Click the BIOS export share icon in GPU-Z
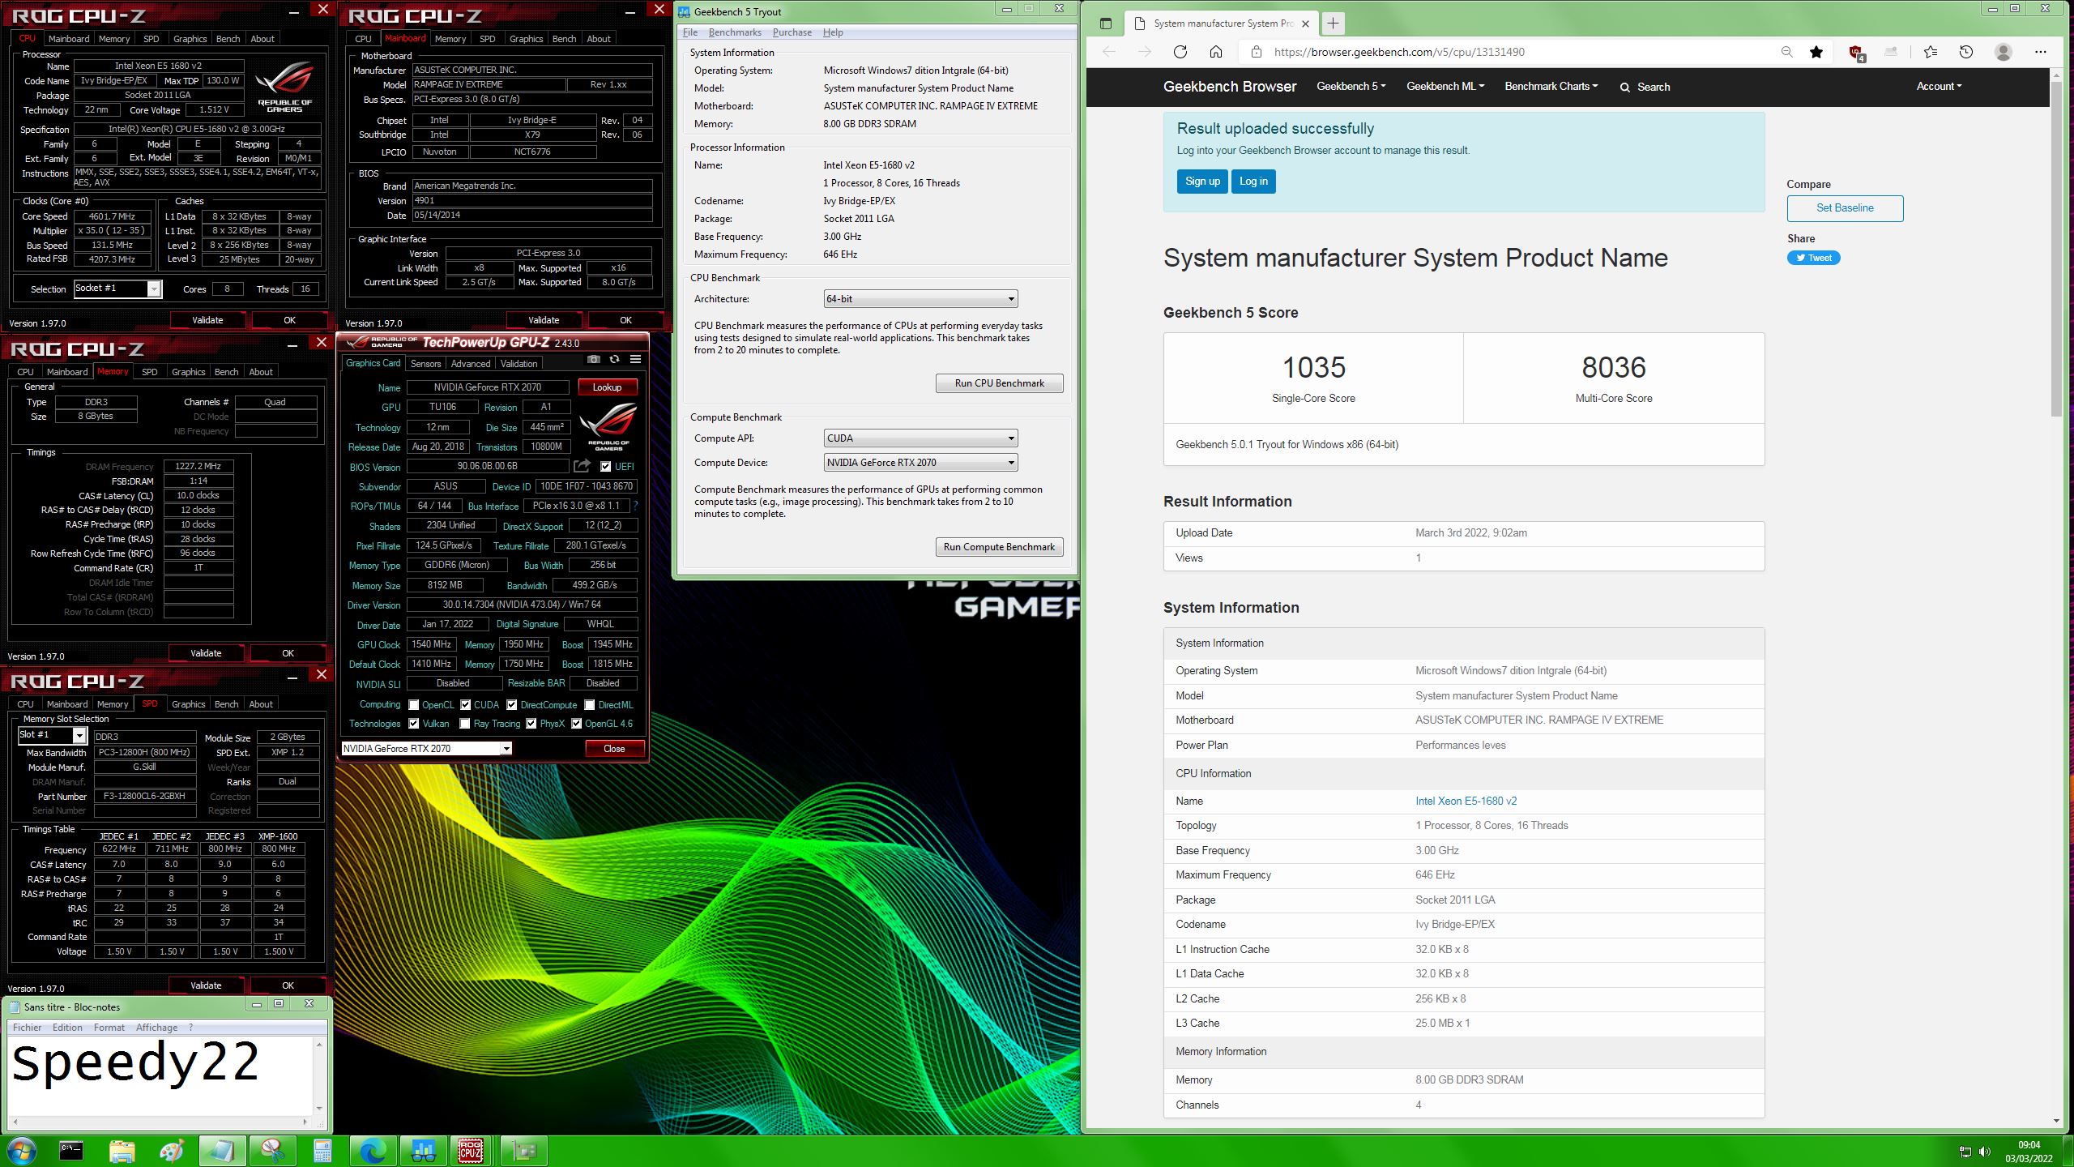Viewport: 2074px width, 1167px height. coord(582,466)
